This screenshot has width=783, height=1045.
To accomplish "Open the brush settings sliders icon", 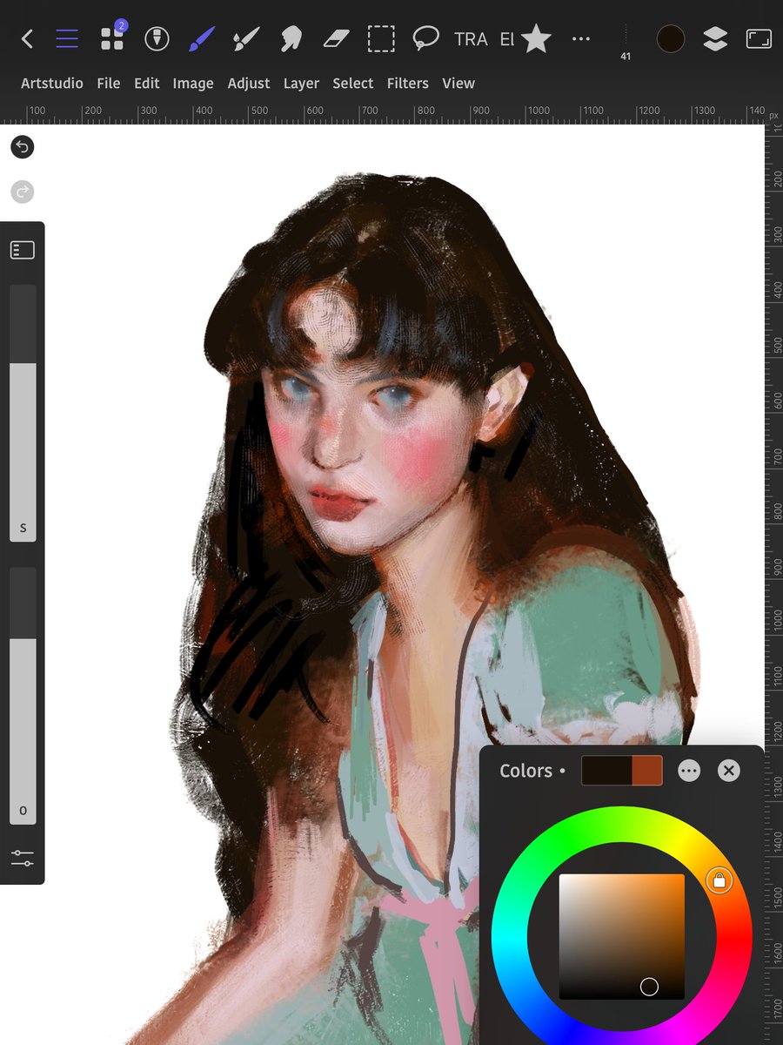I will point(22,860).
